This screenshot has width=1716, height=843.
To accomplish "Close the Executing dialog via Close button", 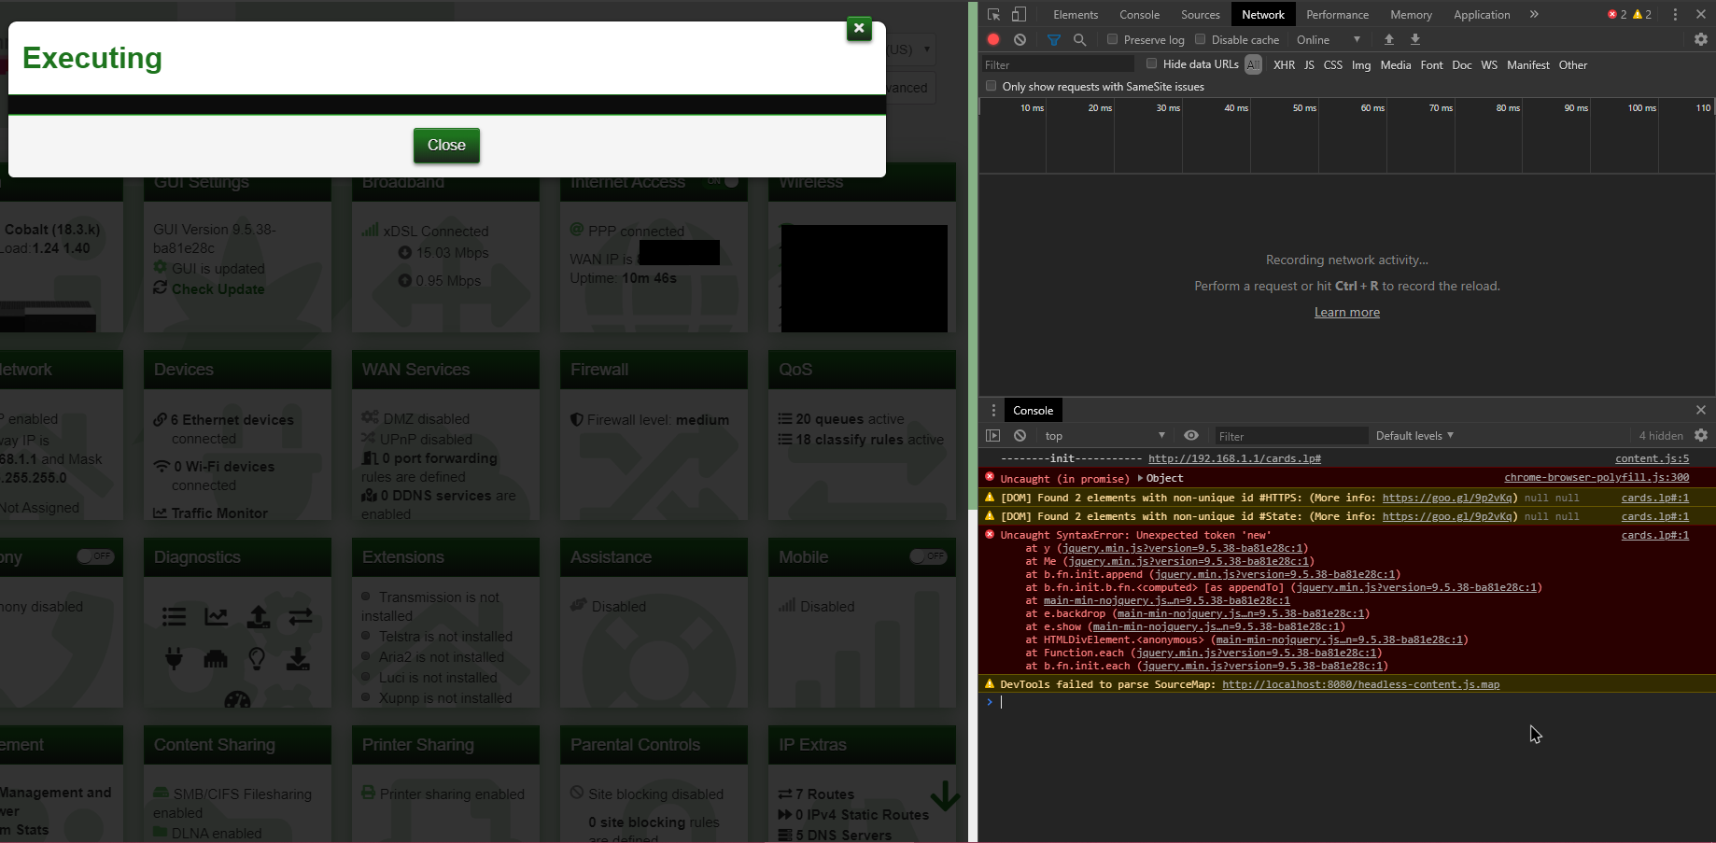I will (x=446, y=145).
